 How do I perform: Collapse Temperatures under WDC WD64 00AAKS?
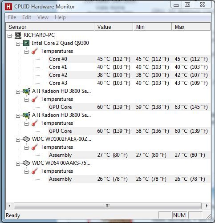[26, 171]
